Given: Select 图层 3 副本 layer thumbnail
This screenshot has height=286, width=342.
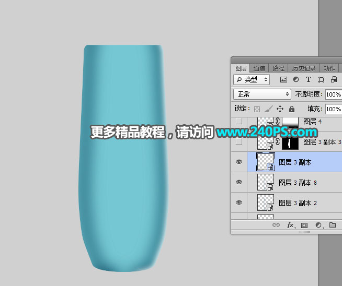Looking at the screenshot, I should click(x=266, y=162).
